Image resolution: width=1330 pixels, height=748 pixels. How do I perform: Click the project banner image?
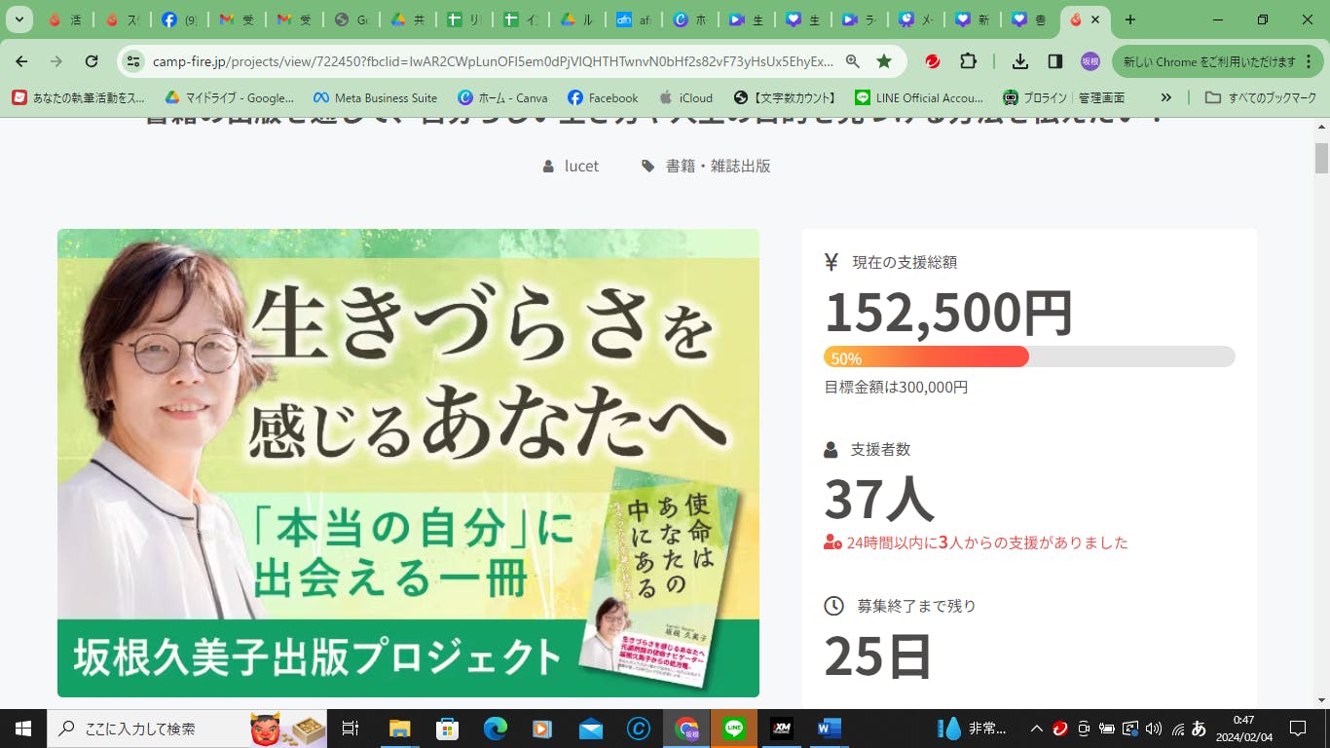tap(408, 463)
